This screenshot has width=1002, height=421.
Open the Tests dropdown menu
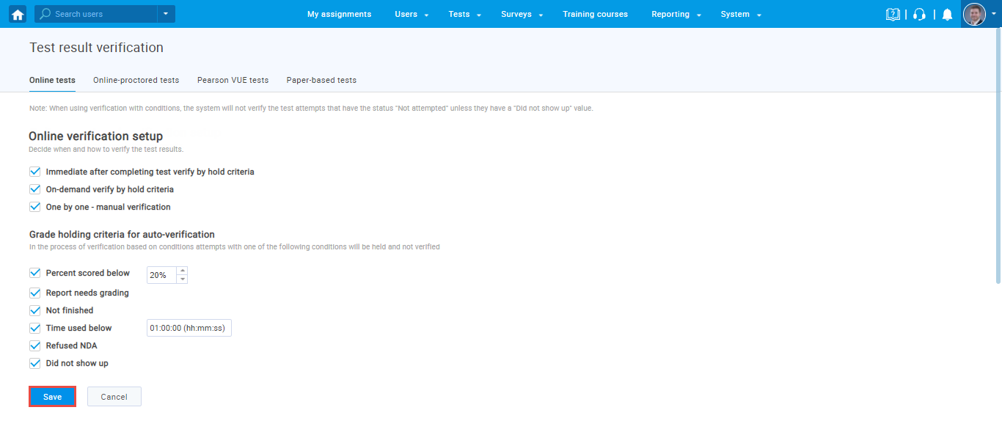[465, 14]
